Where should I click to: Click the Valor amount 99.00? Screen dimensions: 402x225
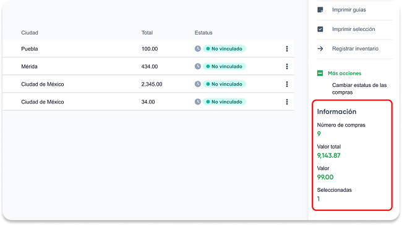coord(325,177)
